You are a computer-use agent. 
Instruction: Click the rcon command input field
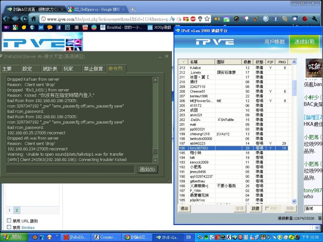pos(70,169)
